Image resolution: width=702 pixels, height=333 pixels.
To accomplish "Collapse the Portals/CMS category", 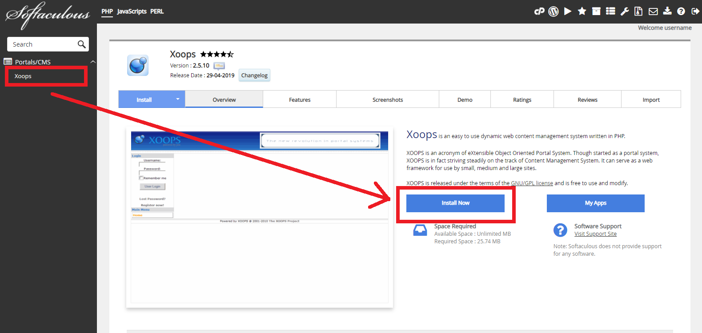I will (93, 62).
